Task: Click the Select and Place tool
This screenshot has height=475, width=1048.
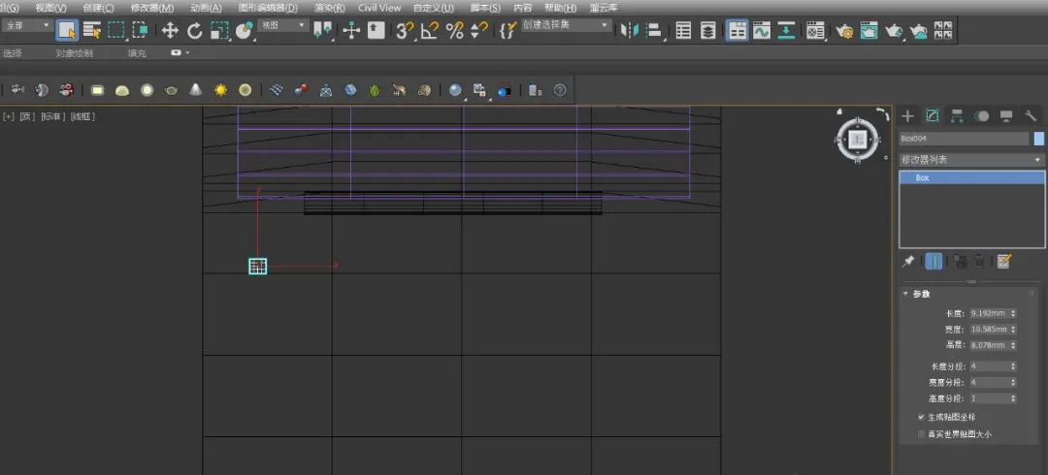Action: click(244, 30)
